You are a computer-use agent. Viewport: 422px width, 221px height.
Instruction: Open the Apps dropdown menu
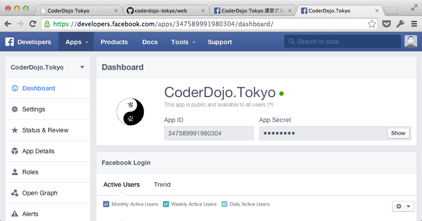(76, 42)
